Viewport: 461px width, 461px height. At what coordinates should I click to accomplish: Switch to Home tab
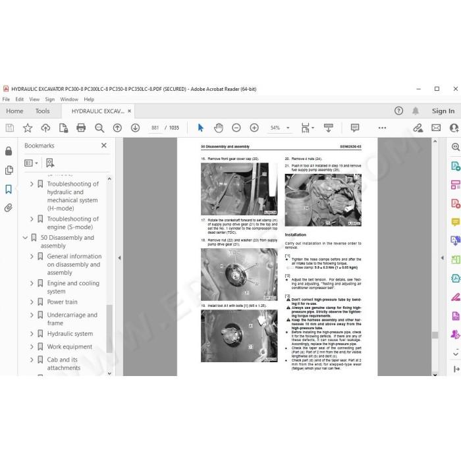pos(14,111)
